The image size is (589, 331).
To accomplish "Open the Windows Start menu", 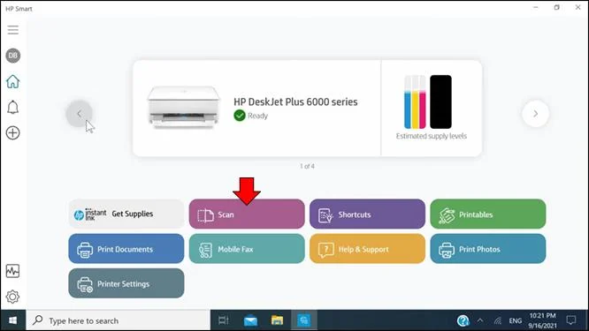I will point(12,320).
